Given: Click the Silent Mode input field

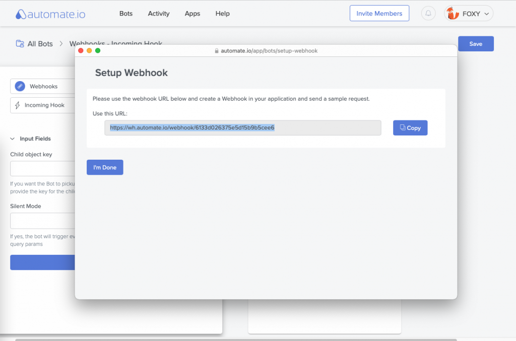Looking at the screenshot, I should 42,221.
